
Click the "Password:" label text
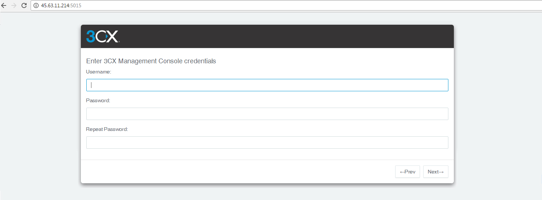pyautogui.click(x=98, y=101)
